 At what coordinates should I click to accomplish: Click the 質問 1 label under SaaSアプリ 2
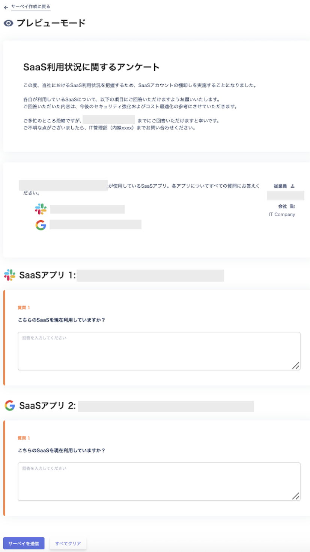tap(24, 438)
